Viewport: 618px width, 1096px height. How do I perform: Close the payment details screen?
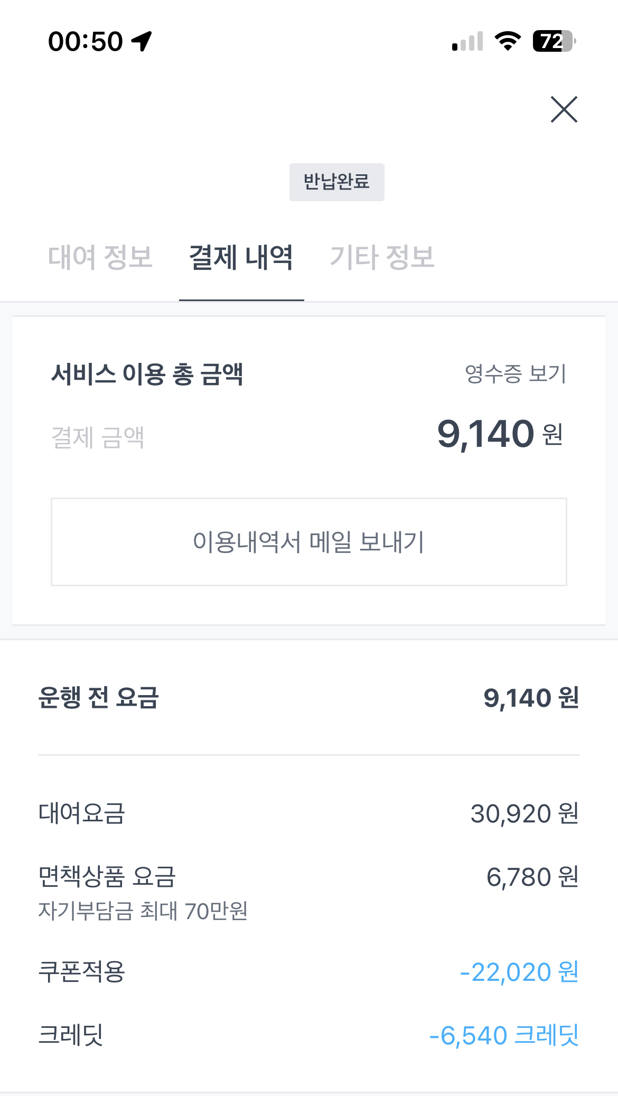(564, 109)
